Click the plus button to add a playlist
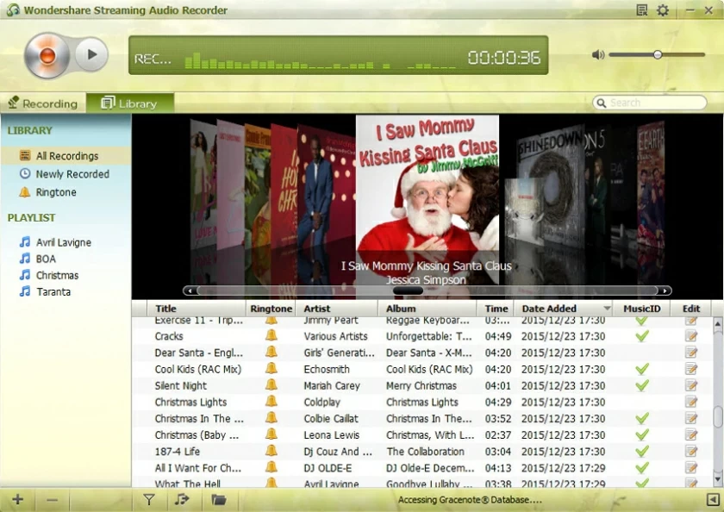The width and height of the screenshot is (724, 512). tap(18, 499)
